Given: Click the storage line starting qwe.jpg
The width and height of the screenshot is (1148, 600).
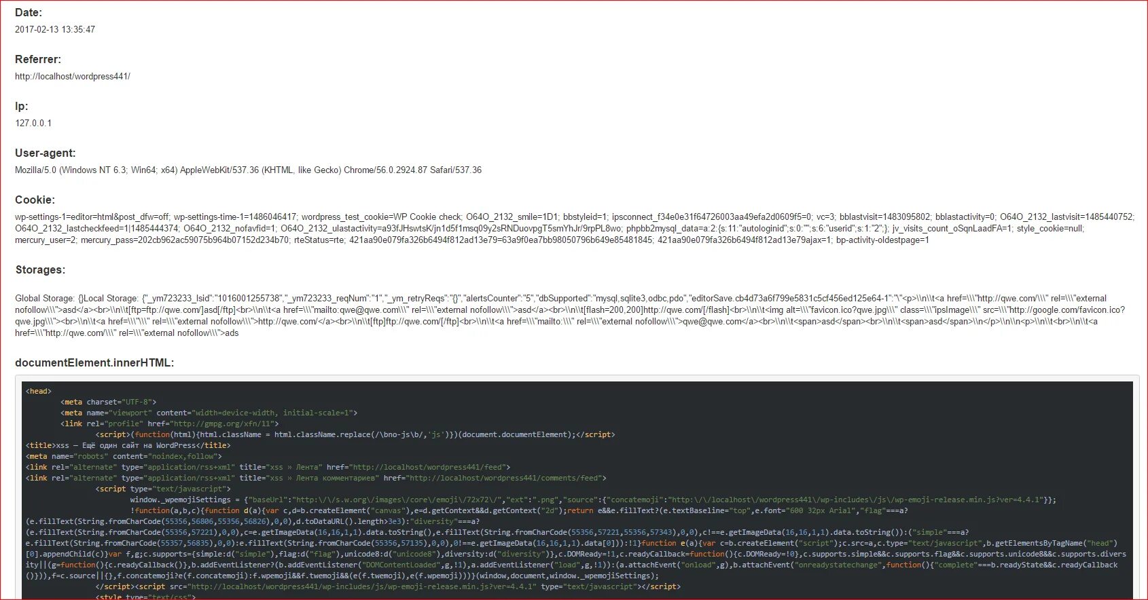Looking at the screenshot, I should (x=556, y=322).
